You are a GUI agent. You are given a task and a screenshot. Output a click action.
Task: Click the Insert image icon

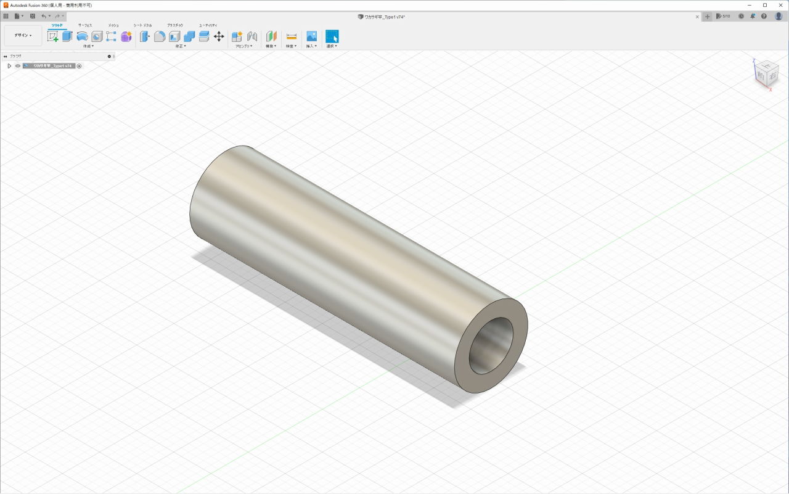coord(311,36)
